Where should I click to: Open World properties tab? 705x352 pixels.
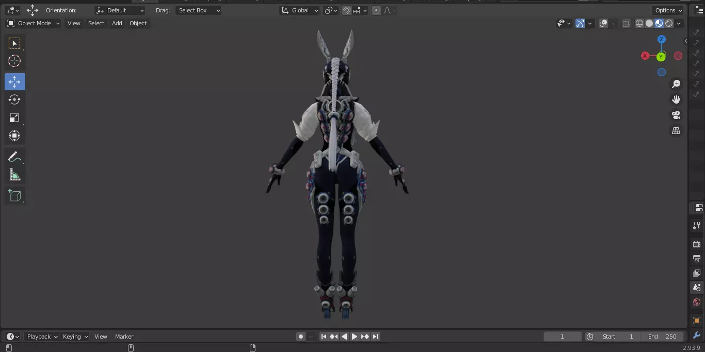[697, 302]
